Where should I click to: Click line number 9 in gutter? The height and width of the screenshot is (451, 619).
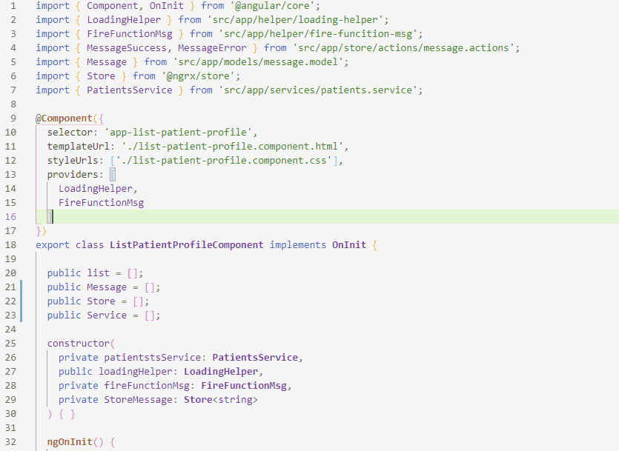coord(13,118)
